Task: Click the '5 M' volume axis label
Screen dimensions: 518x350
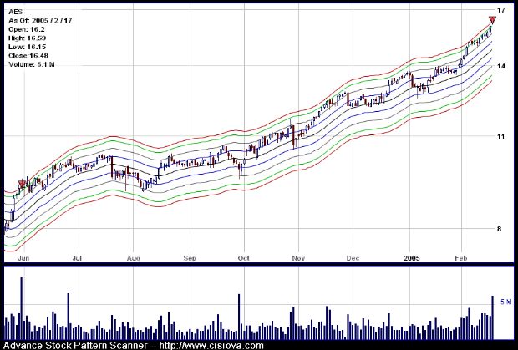Action: 506,302
